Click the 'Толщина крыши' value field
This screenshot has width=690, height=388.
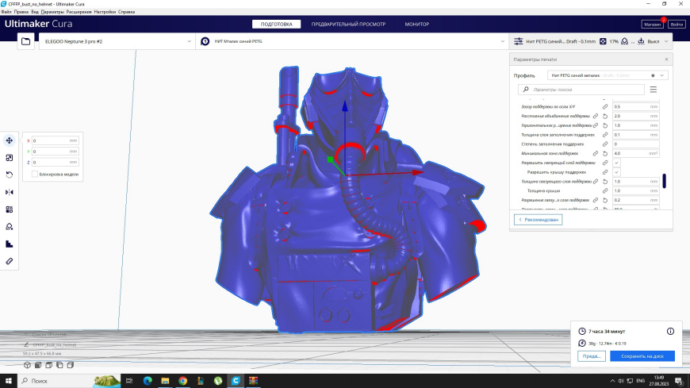(636, 190)
